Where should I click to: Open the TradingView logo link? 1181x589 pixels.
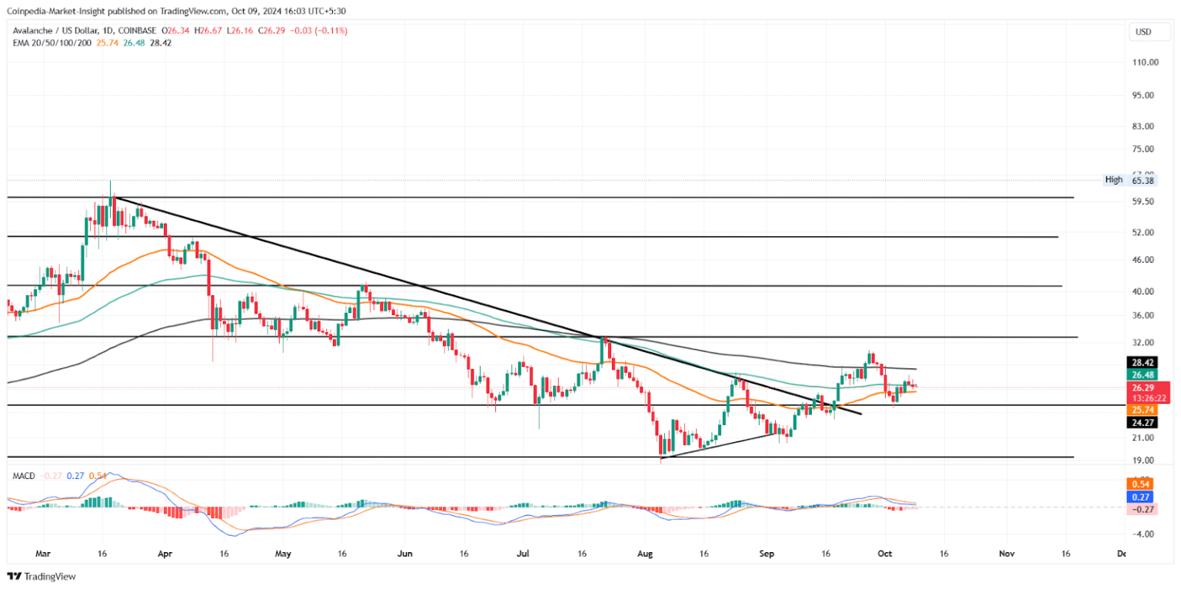coord(42,576)
